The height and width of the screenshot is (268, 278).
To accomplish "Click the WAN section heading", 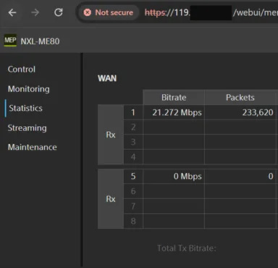I will [x=107, y=78].
